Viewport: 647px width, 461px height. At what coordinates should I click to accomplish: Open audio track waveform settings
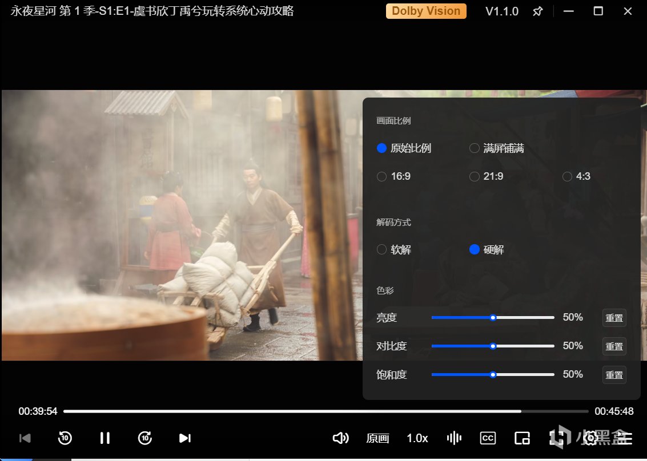point(454,438)
